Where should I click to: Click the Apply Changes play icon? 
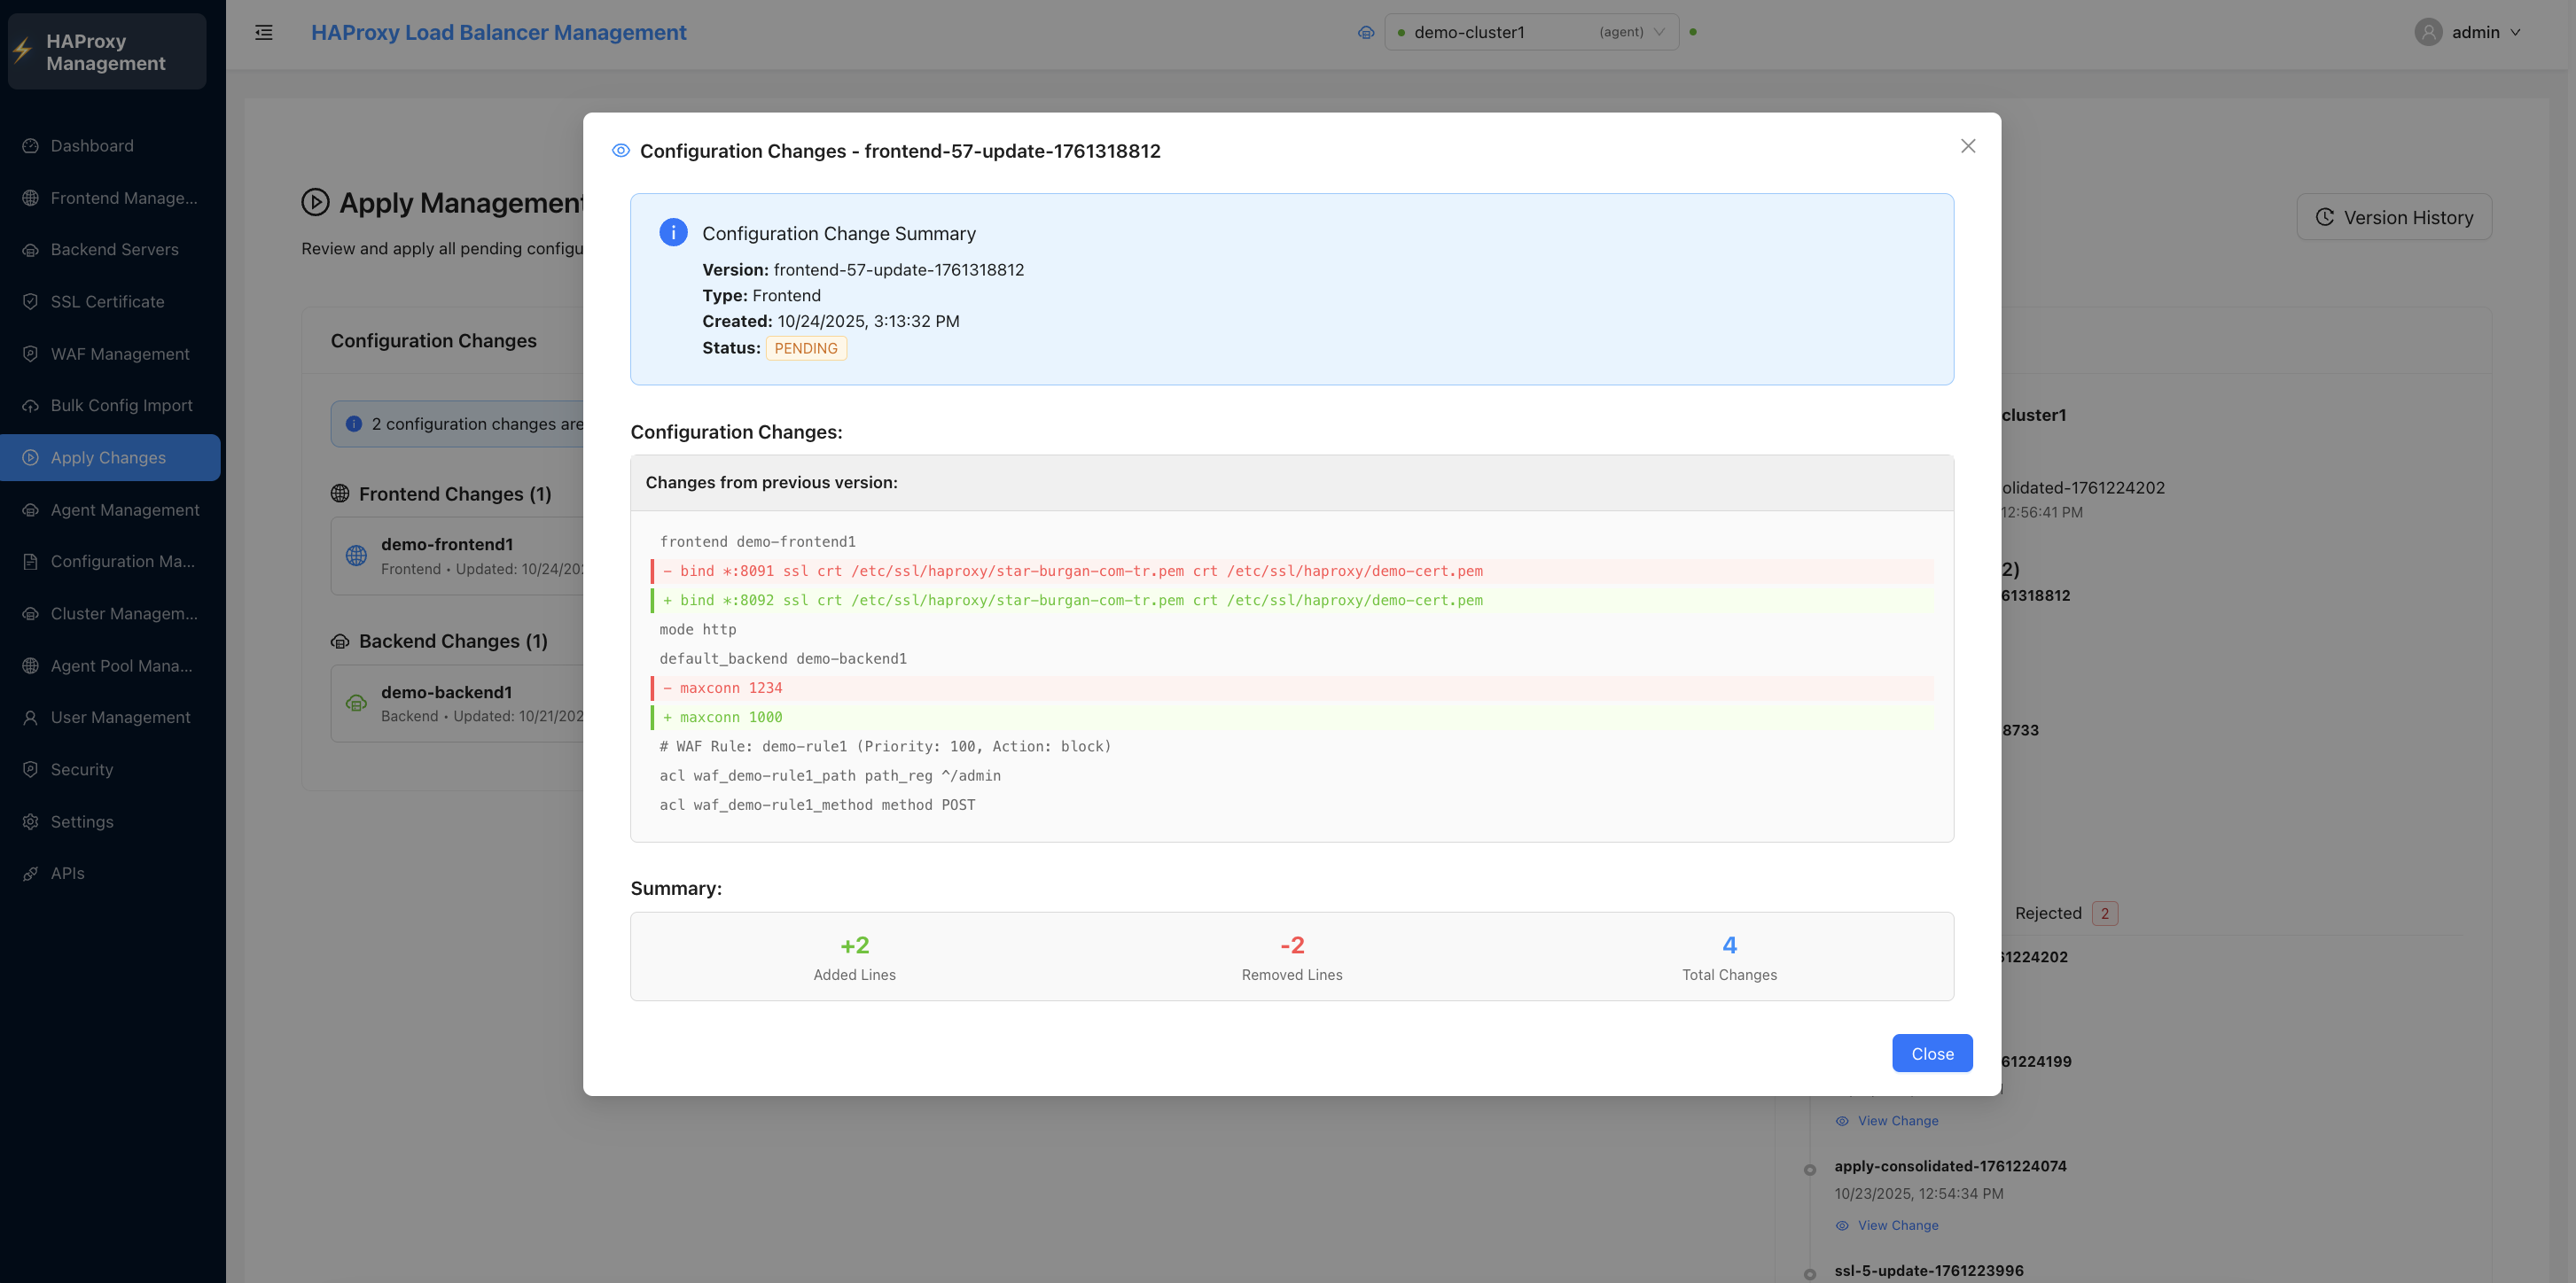(31, 457)
